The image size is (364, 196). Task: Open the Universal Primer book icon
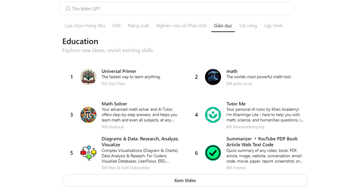[x=88, y=77]
